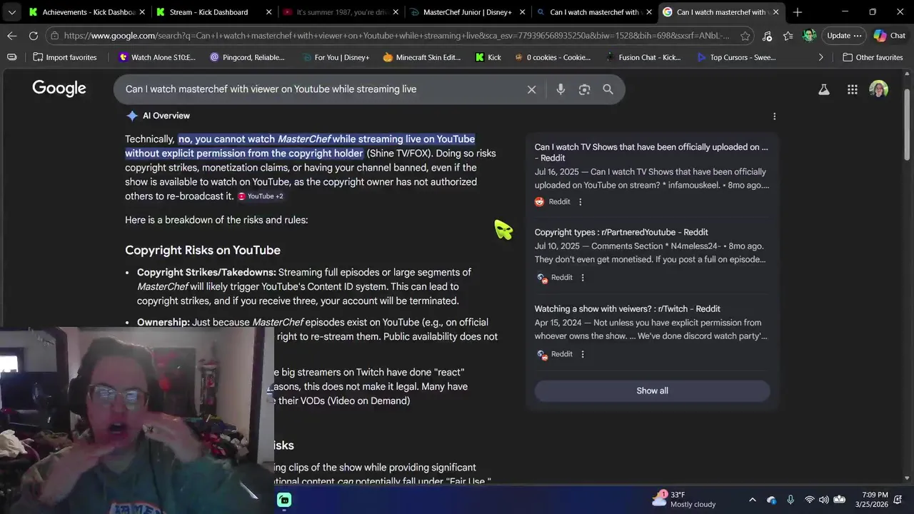Open options for r/Twitch Reddit result
The height and width of the screenshot is (514, 914).
tap(582, 354)
